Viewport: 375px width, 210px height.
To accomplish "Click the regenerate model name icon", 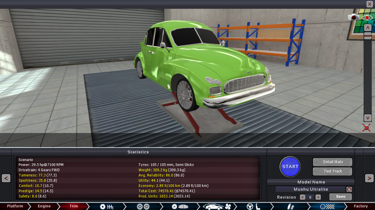I will coord(349,189).
